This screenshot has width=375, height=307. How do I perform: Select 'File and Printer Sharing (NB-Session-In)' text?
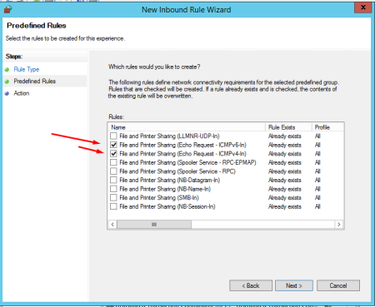167,206
